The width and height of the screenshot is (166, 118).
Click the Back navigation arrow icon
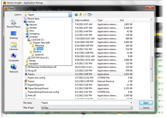pos(76,15)
